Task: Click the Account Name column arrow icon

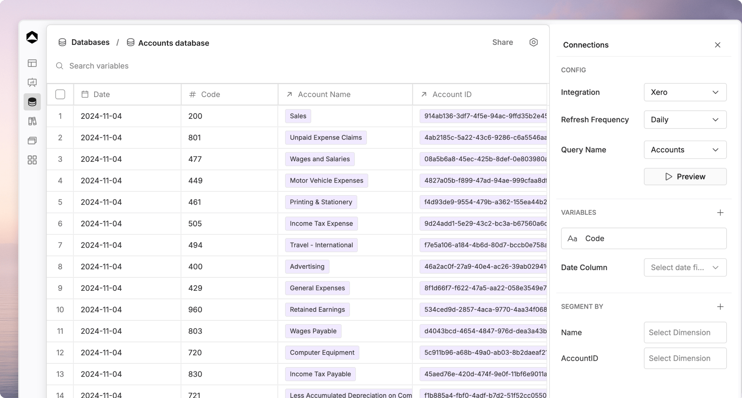Action: coord(289,94)
